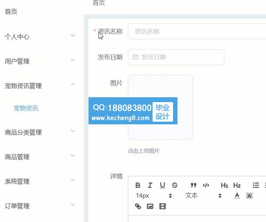Image resolution: width=266 pixels, height=222 pixels.
Task: Open the 发布日期 date picker field
Action: (176, 57)
